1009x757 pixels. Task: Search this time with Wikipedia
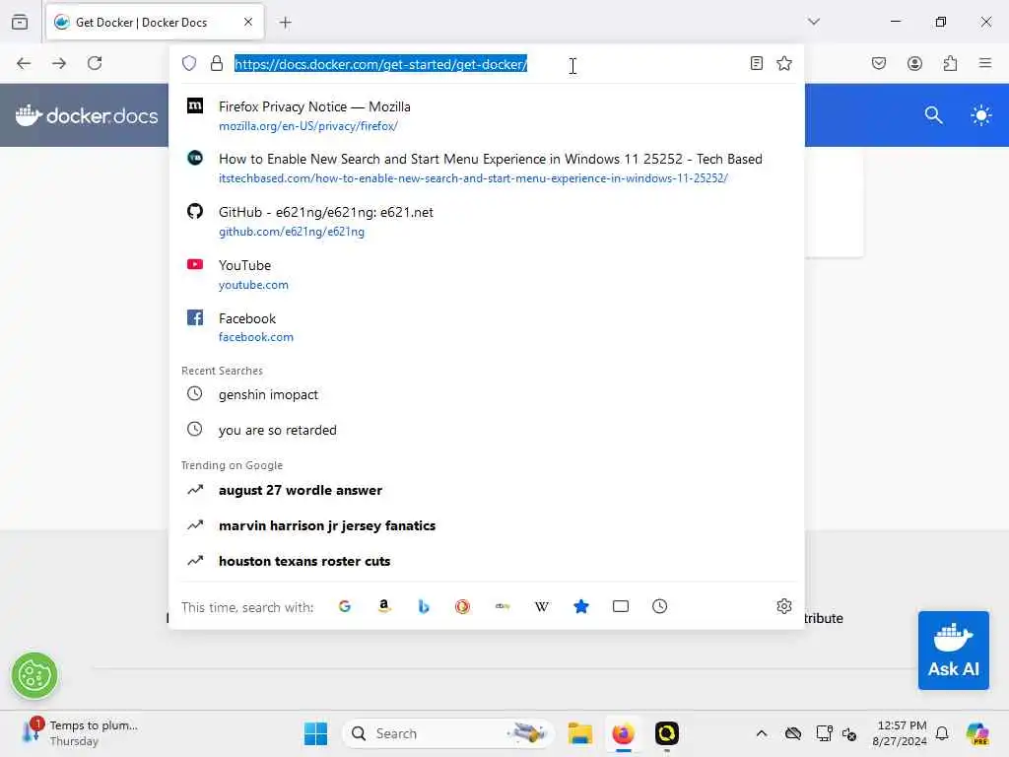pyautogui.click(x=542, y=606)
